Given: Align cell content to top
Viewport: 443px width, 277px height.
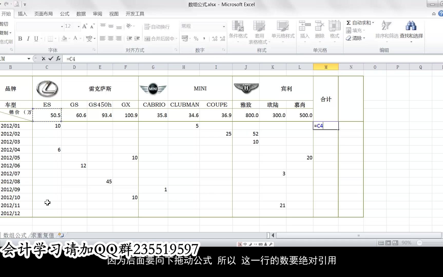Looking at the screenshot, I should pyautogui.click(x=103, y=26).
